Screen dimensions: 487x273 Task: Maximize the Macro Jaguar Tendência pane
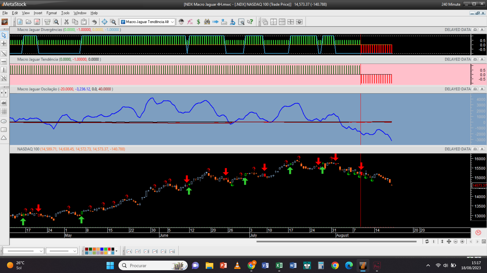[x=475, y=59]
